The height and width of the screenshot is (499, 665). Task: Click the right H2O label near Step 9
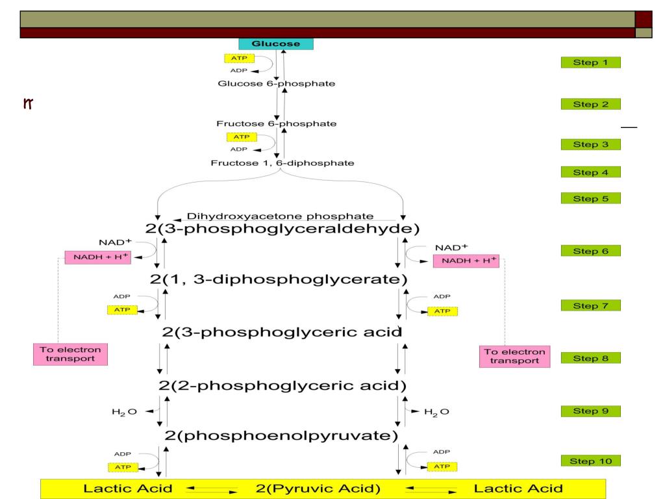pos(437,412)
